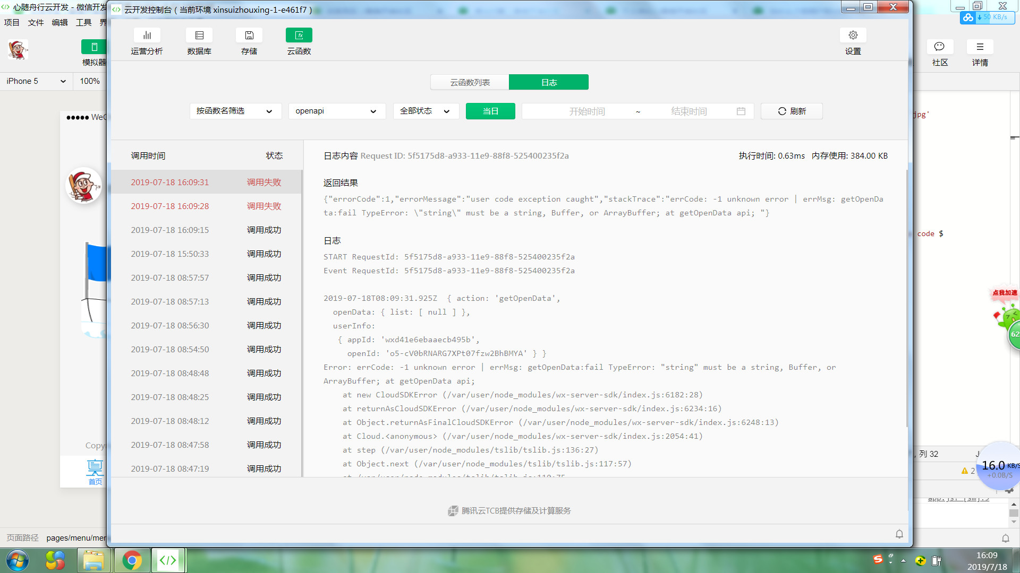Open the 运营分析 analytics icon
This screenshot has width=1020, height=573.
[147, 36]
